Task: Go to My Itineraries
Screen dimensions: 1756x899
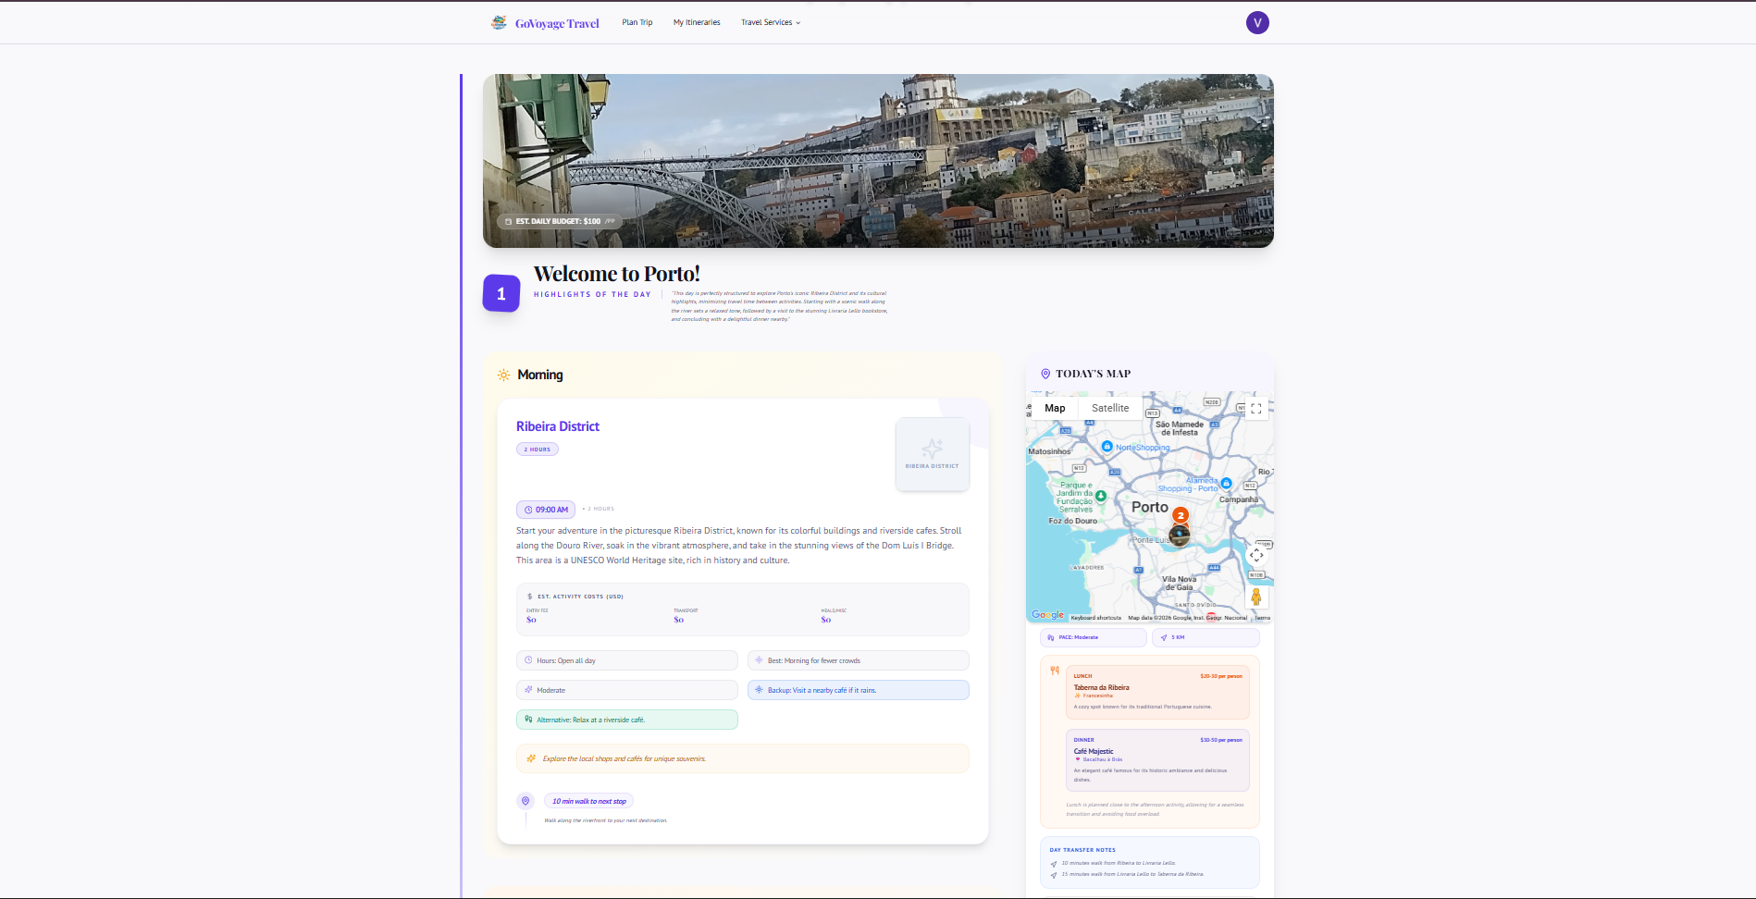Action: click(696, 21)
